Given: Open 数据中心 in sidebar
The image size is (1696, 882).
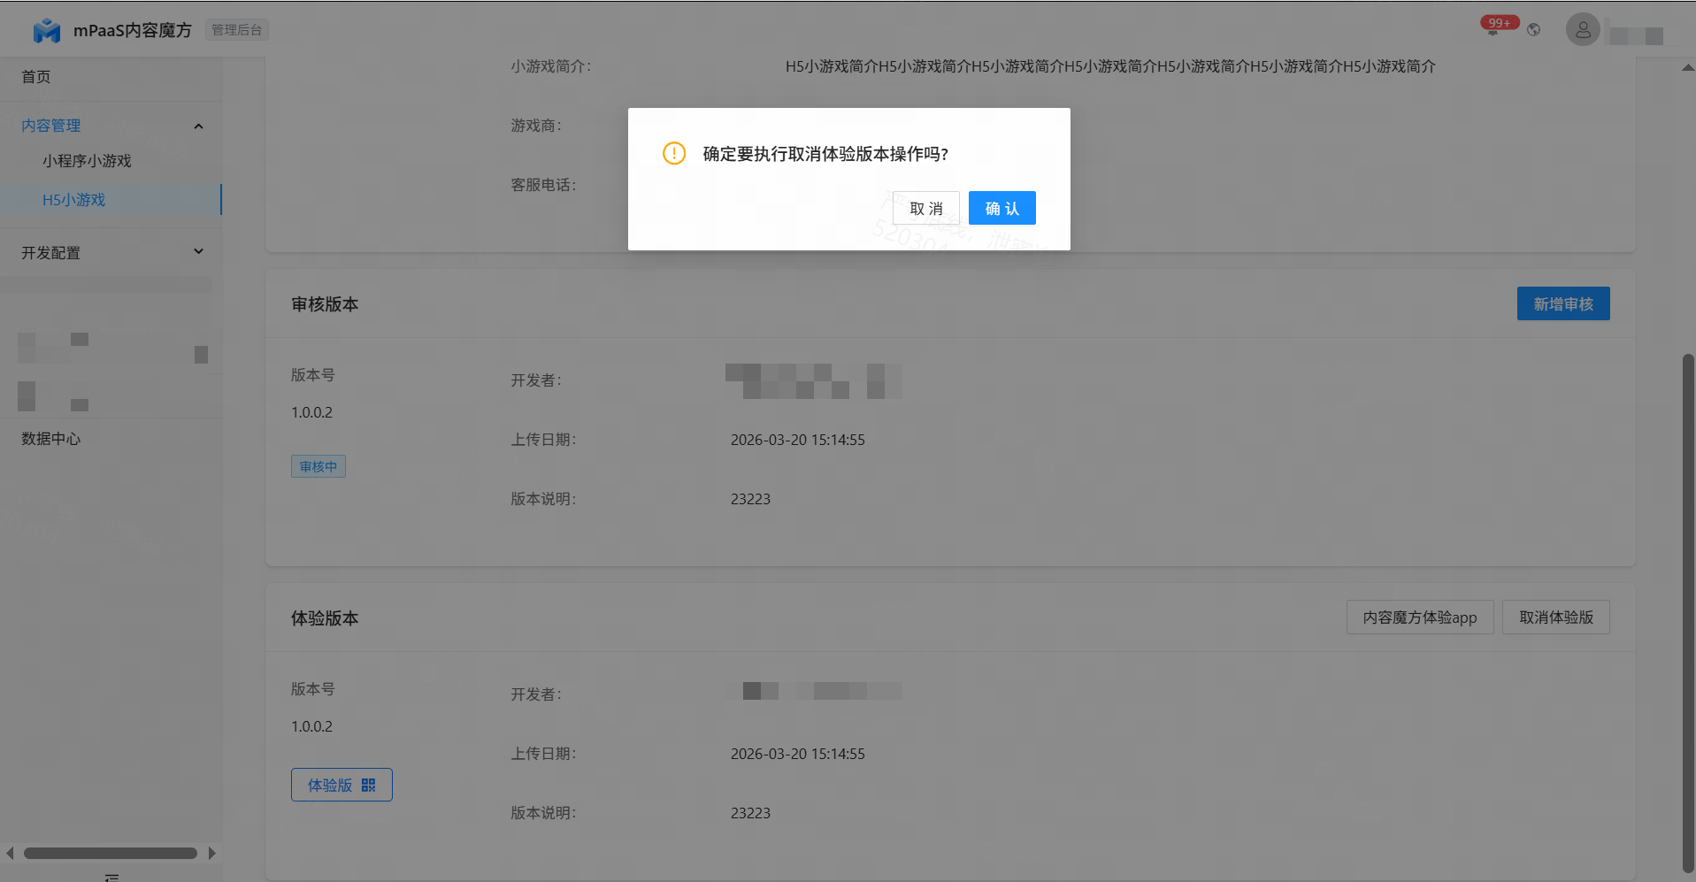Looking at the screenshot, I should click(x=51, y=439).
